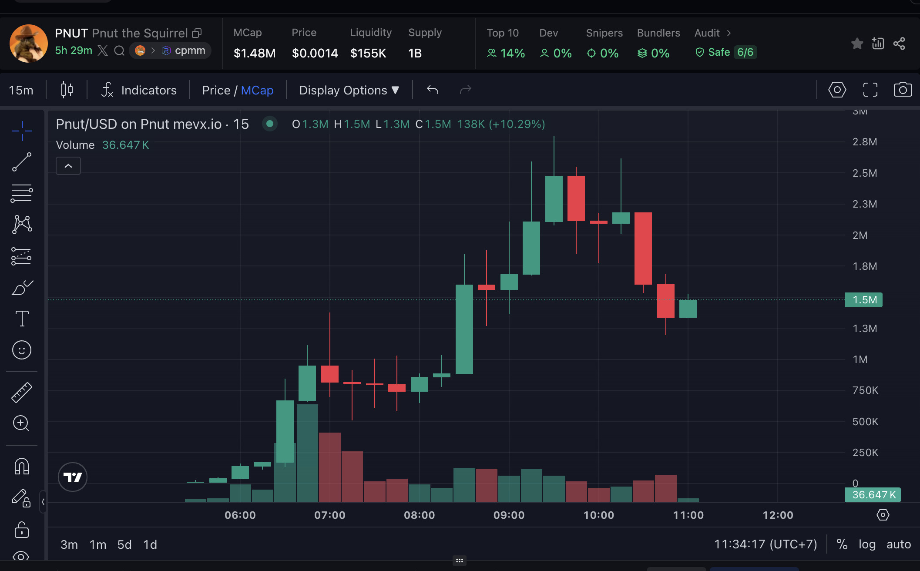Click the green market status dot

(x=270, y=124)
